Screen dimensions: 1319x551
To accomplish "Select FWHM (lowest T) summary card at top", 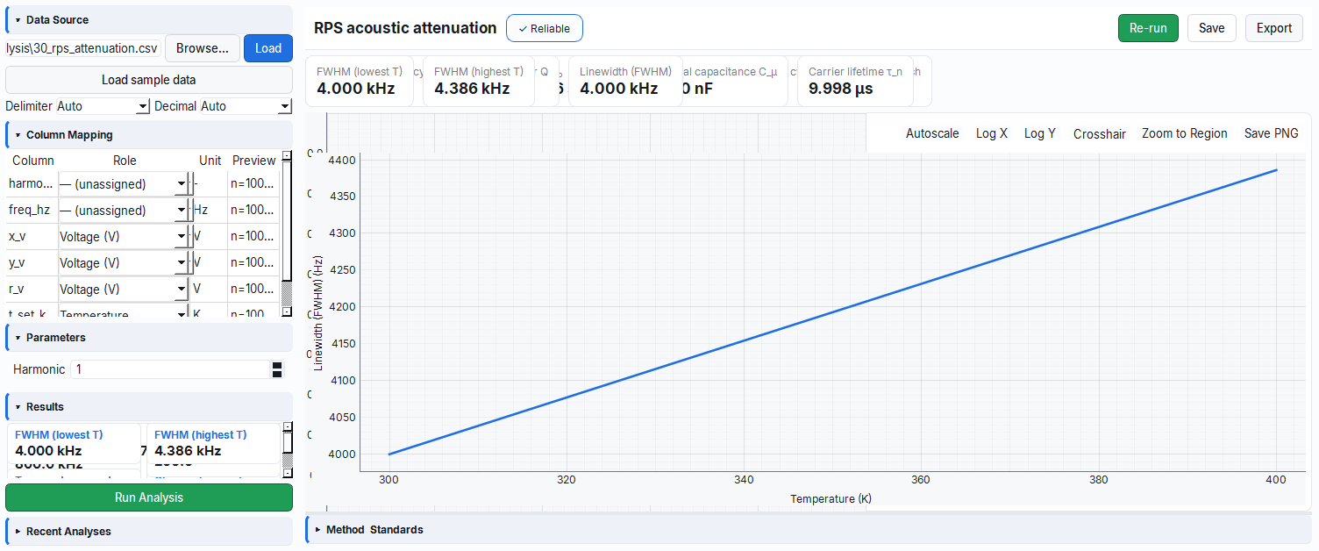I will click(x=360, y=81).
